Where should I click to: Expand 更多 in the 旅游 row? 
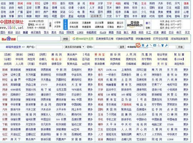[186, 139]
